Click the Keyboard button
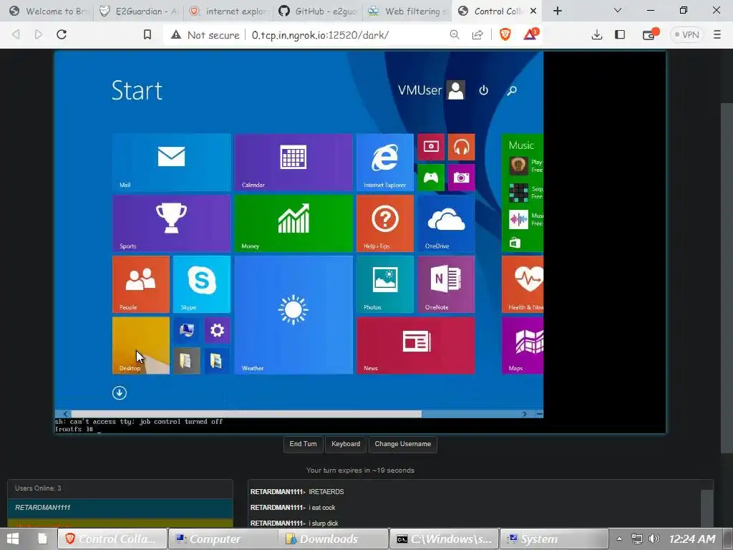This screenshot has height=550, width=733. 346,444
